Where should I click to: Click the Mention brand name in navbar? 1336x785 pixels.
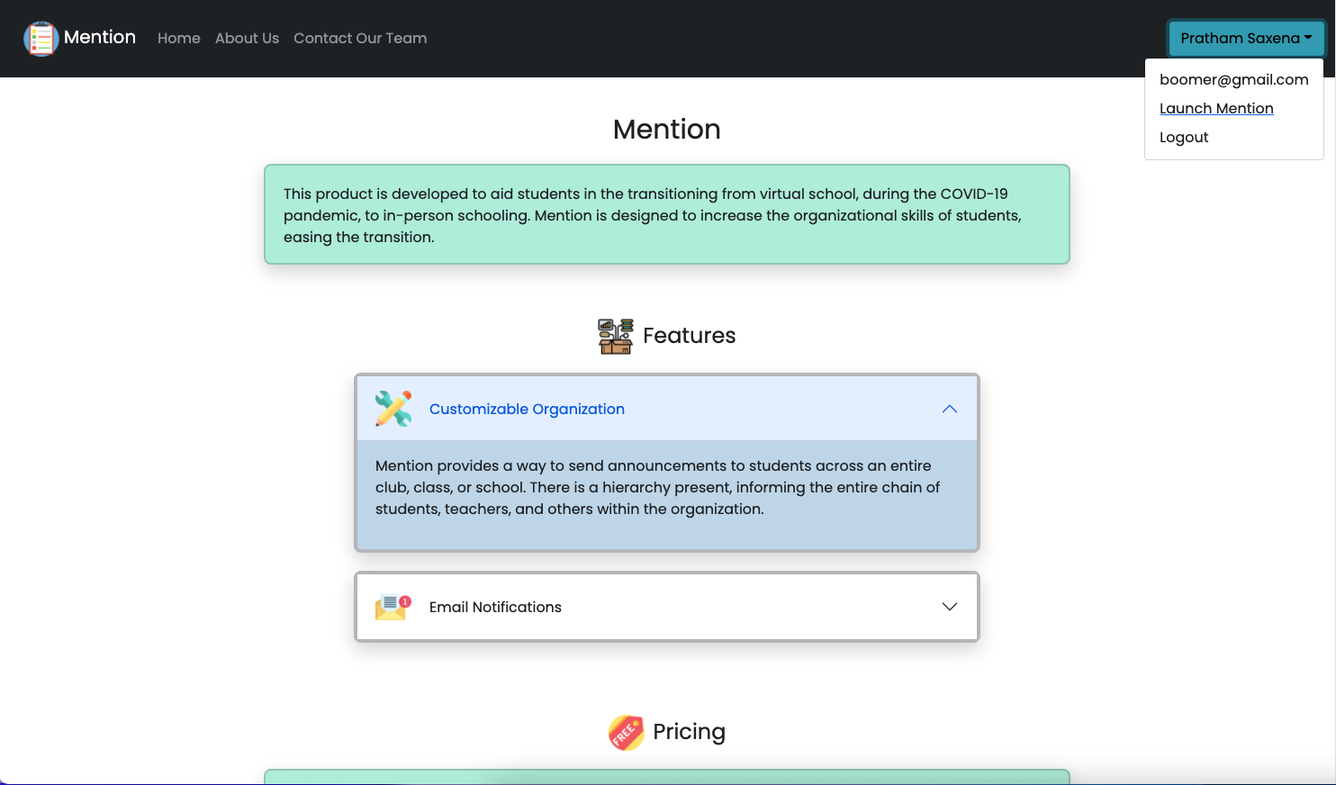pos(100,37)
